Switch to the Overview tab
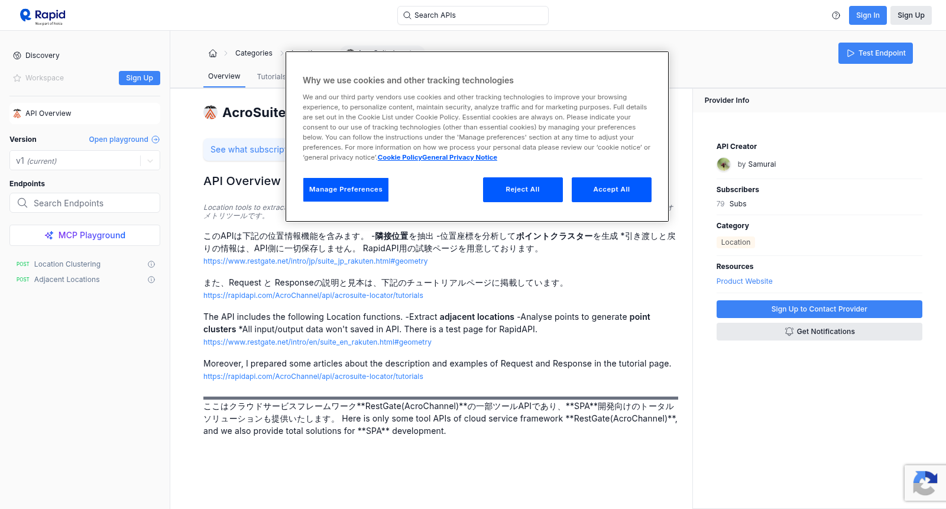The image size is (946, 509). click(224, 76)
